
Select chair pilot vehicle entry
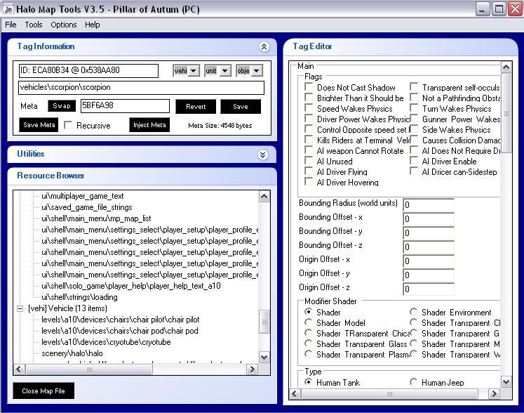coord(121,320)
